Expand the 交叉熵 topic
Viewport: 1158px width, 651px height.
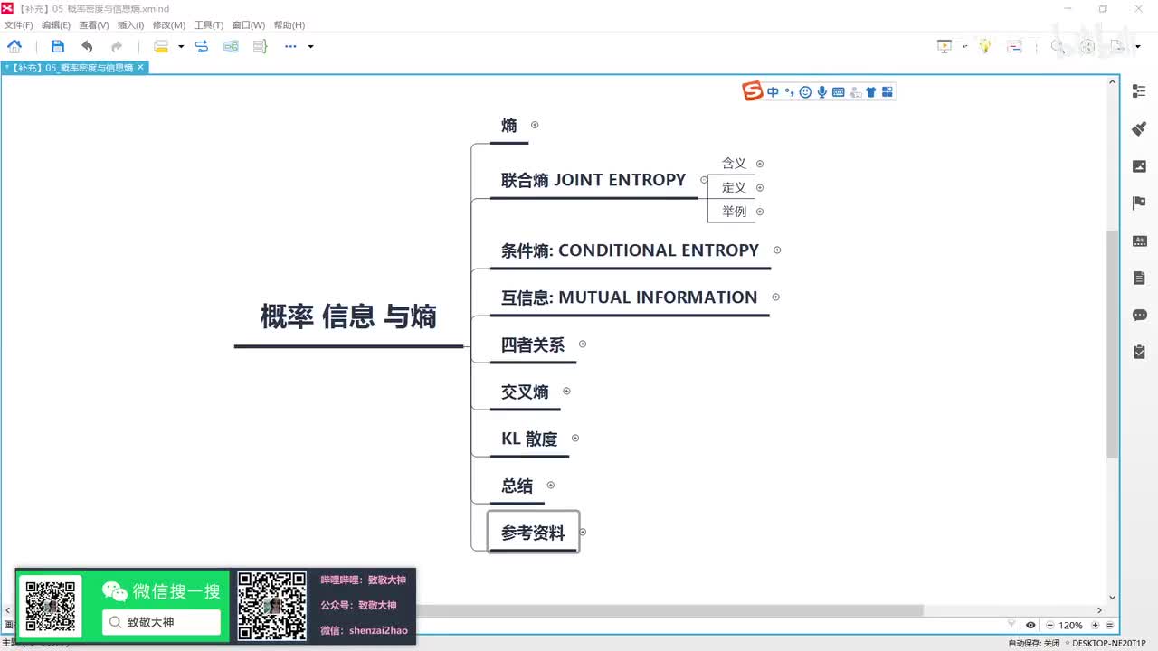(x=566, y=391)
